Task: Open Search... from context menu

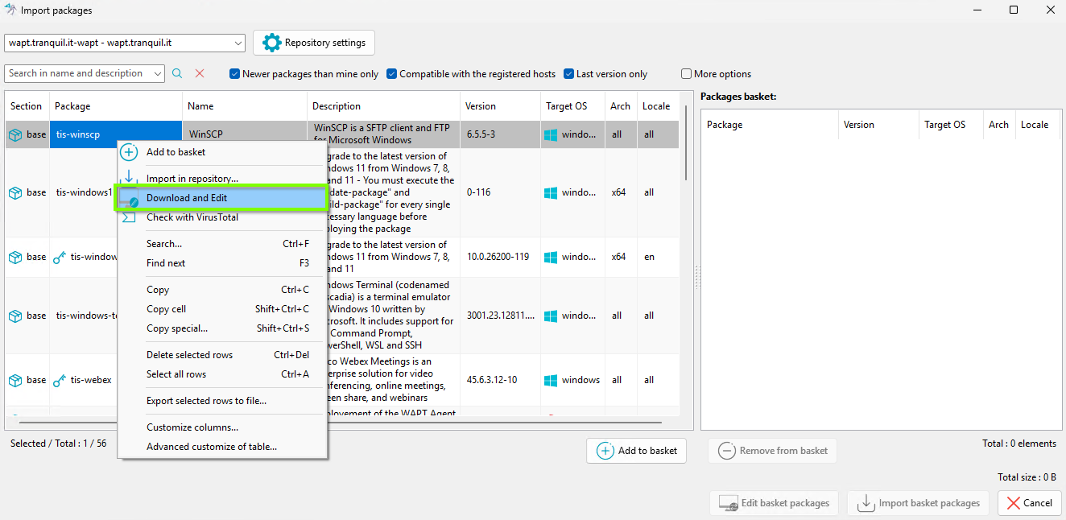Action: pos(222,244)
